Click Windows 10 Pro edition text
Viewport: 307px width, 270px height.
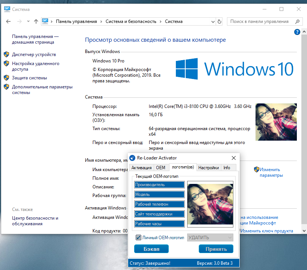[x=108, y=61]
